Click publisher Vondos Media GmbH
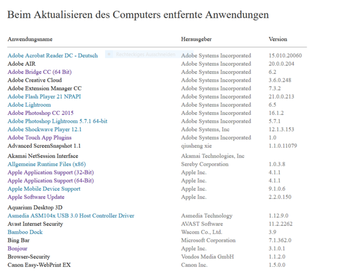 pyautogui.click(x=208, y=257)
